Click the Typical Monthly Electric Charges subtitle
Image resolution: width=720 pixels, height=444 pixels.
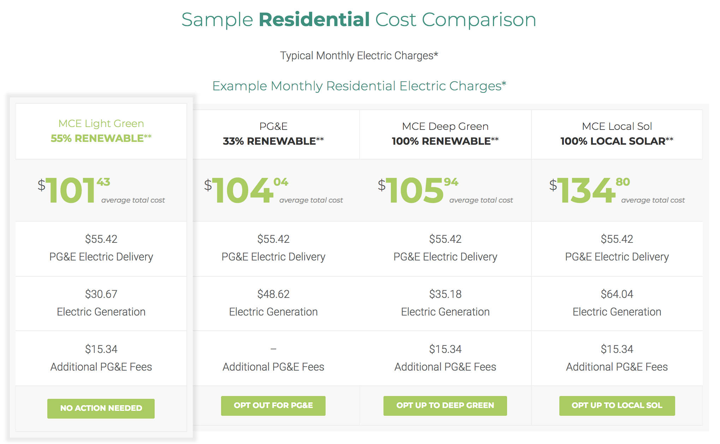tap(359, 56)
